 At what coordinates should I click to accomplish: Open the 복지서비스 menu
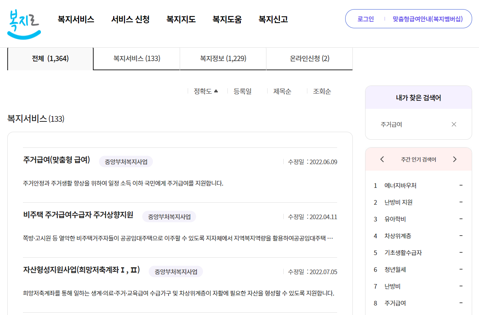[76, 19]
